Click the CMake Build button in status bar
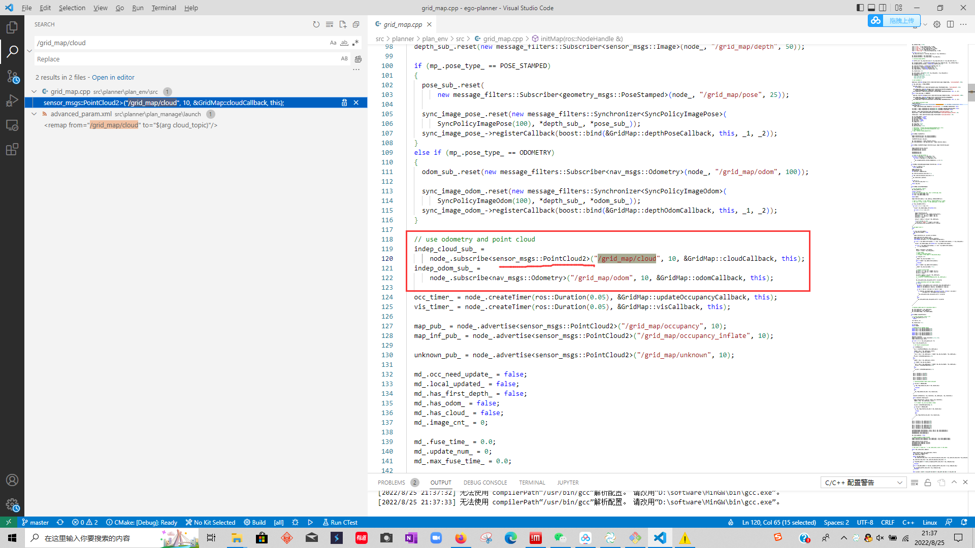 254,522
